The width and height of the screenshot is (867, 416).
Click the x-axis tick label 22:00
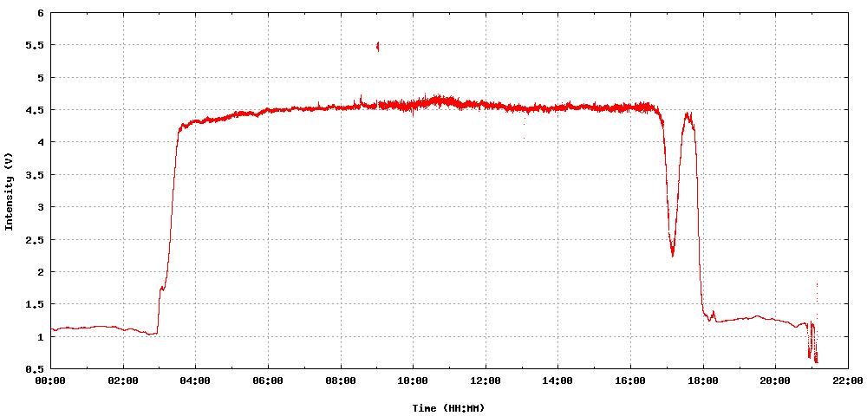(x=848, y=381)
